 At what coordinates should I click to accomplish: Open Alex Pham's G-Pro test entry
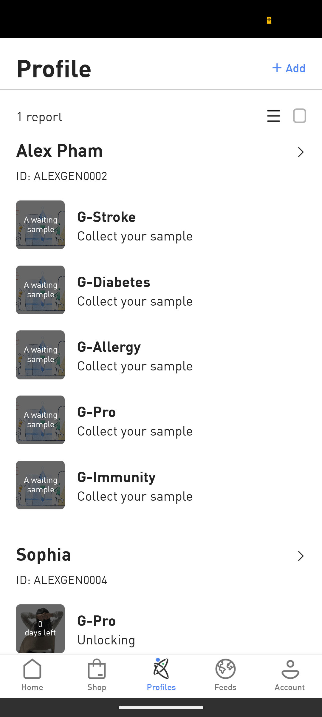[x=135, y=421]
